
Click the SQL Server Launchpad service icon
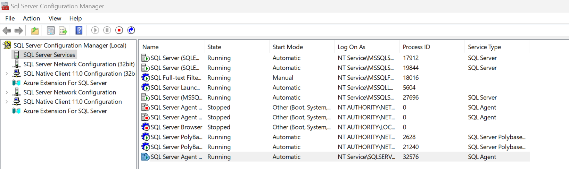tap(145, 88)
